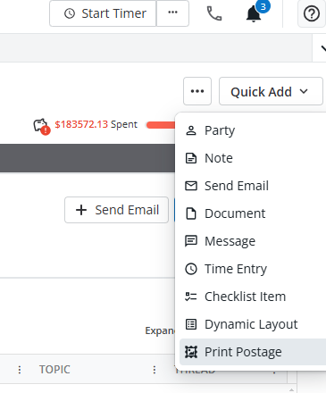Open Start Timer more options ellipsis
326x393 pixels.
172,13
